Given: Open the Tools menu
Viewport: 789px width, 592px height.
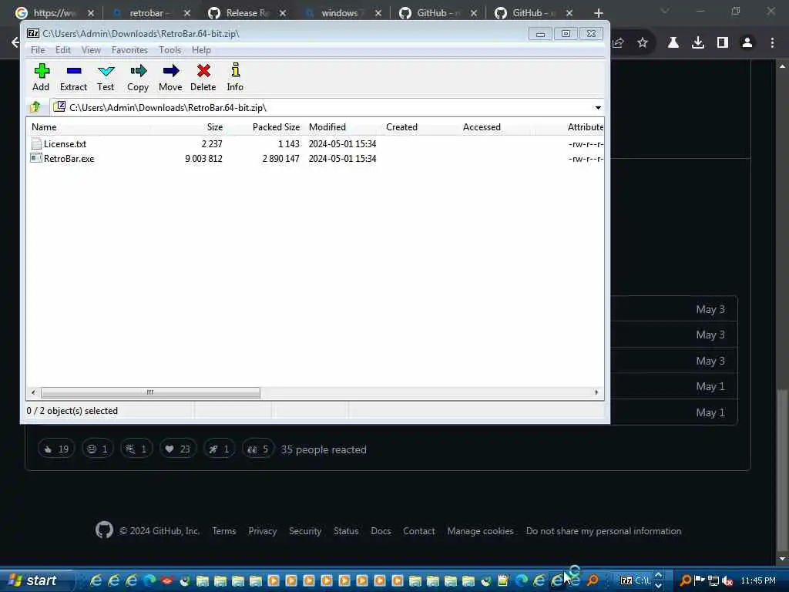Looking at the screenshot, I should (170, 50).
